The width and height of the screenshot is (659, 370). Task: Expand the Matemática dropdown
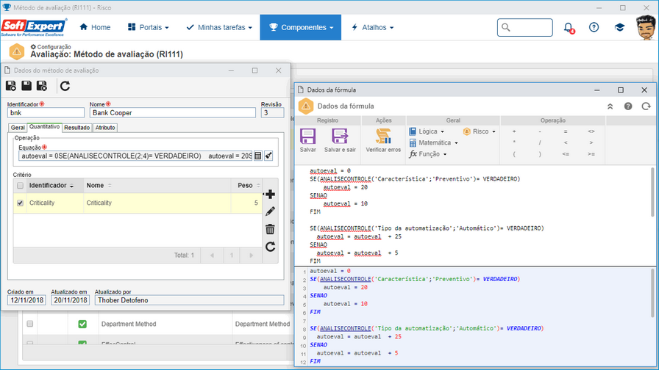coord(433,142)
